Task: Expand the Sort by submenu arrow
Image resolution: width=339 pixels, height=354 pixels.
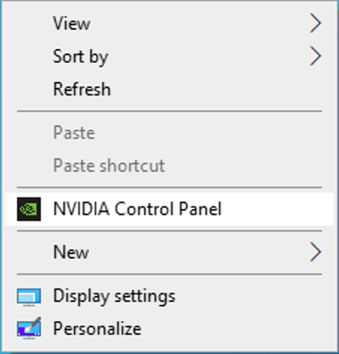Action: pyautogui.click(x=315, y=56)
